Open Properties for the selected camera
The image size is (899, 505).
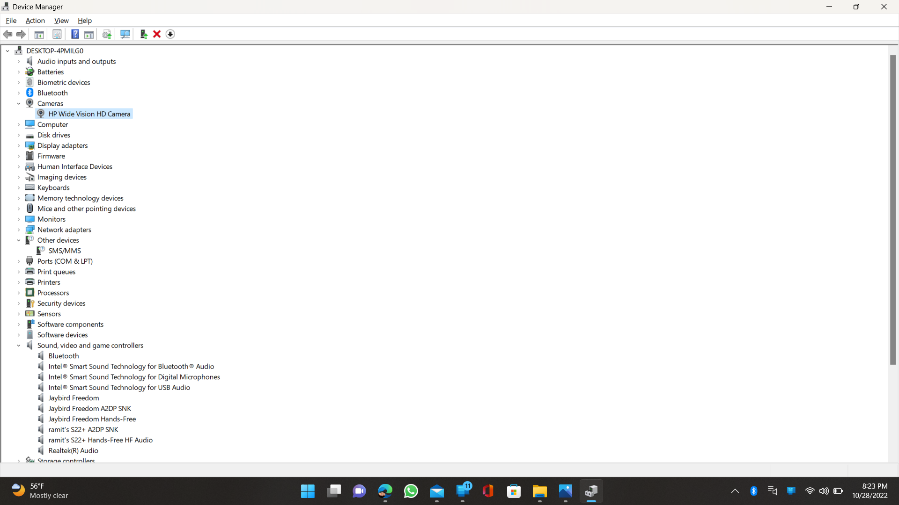tap(57, 34)
